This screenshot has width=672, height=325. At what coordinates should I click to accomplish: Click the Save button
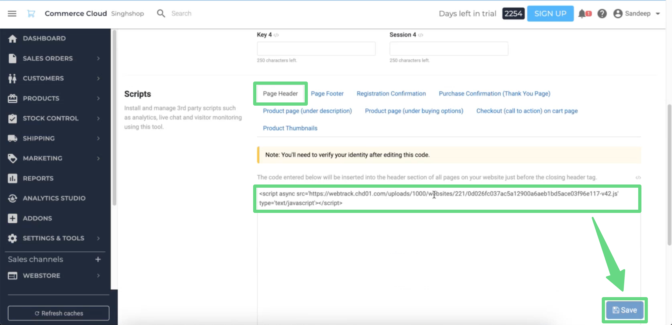pos(625,310)
